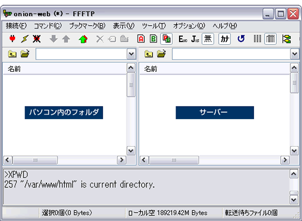
Task: Toggle ASCII transfer mode (A)
Action: [x=141, y=39]
